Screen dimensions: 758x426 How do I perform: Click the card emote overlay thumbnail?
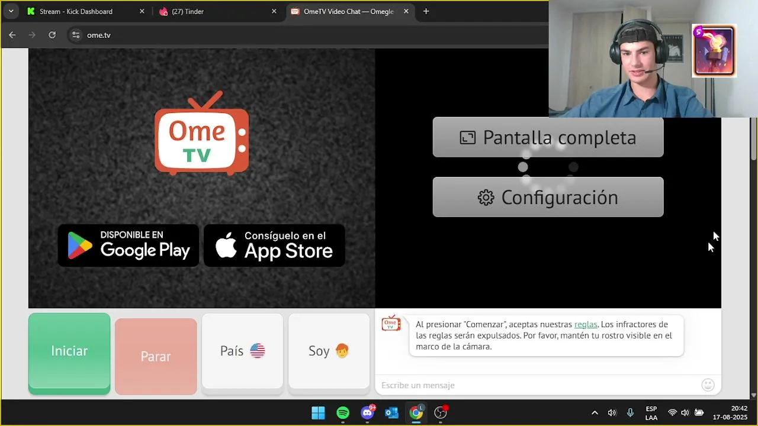coord(714,51)
